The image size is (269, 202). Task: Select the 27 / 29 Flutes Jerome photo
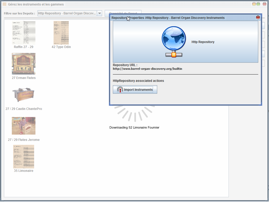coord(24,126)
